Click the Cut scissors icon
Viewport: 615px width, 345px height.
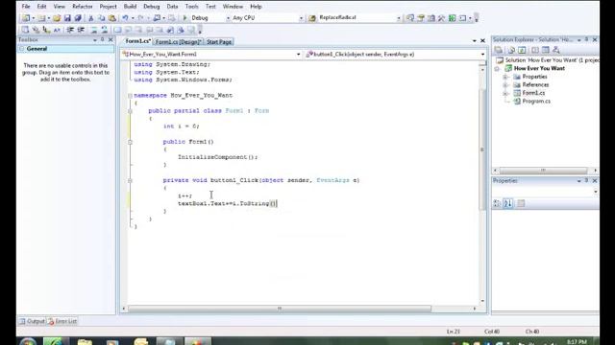click(91, 18)
